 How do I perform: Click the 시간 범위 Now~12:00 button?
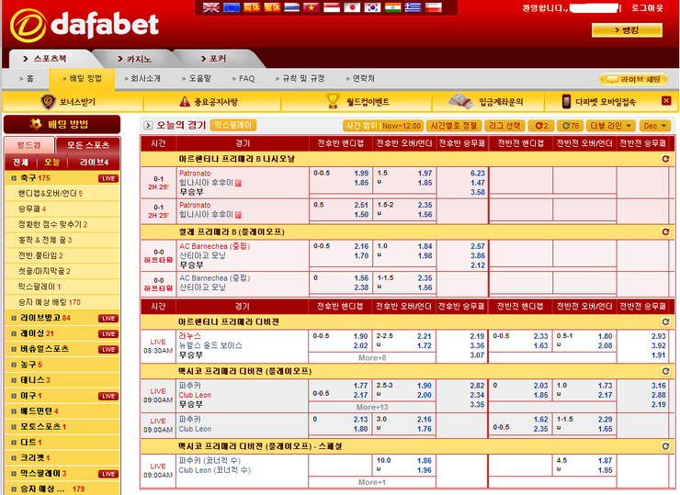click(x=383, y=126)
